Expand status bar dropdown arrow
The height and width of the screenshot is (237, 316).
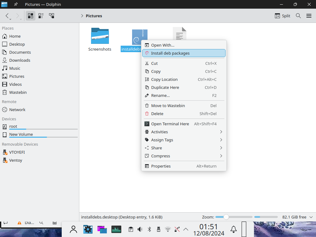[311, 217]
